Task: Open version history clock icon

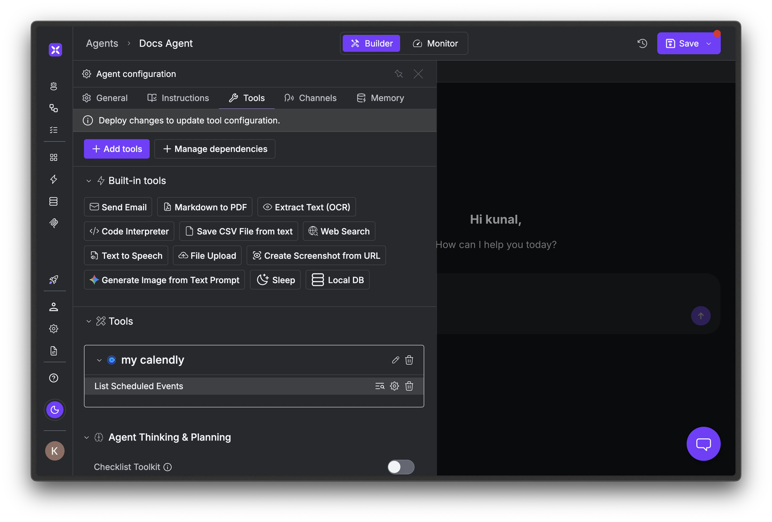Action: (642, 43)
